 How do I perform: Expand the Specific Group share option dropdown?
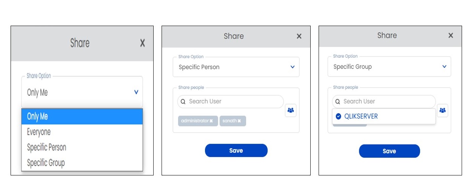point(444,66)
